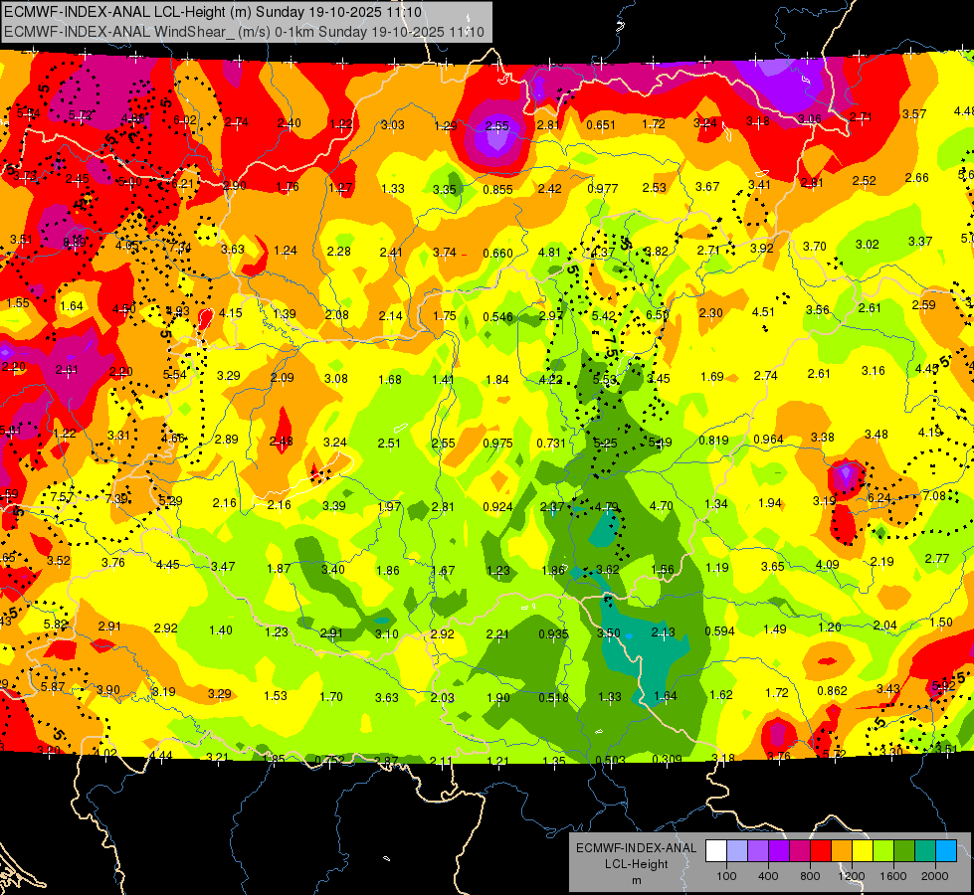Select the red legend swatch

click(821, 851)
